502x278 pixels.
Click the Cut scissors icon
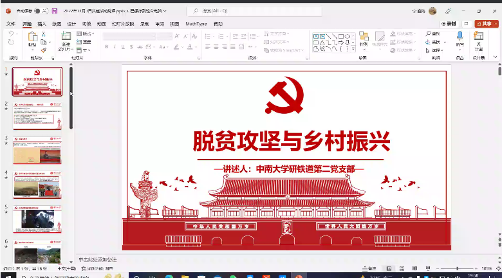44,33
